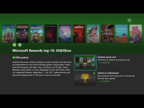Click the Unlock an achievement heading

108,73
